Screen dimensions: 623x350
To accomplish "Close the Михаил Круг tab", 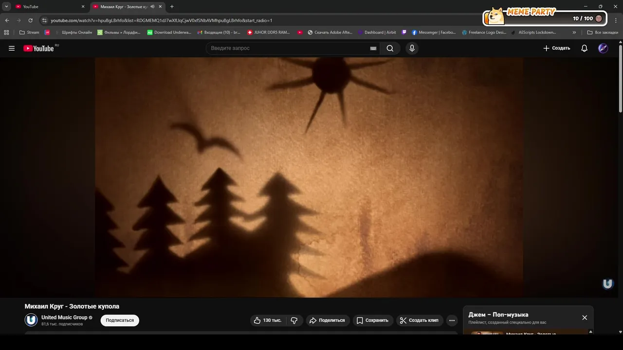I will click(160, 6).
